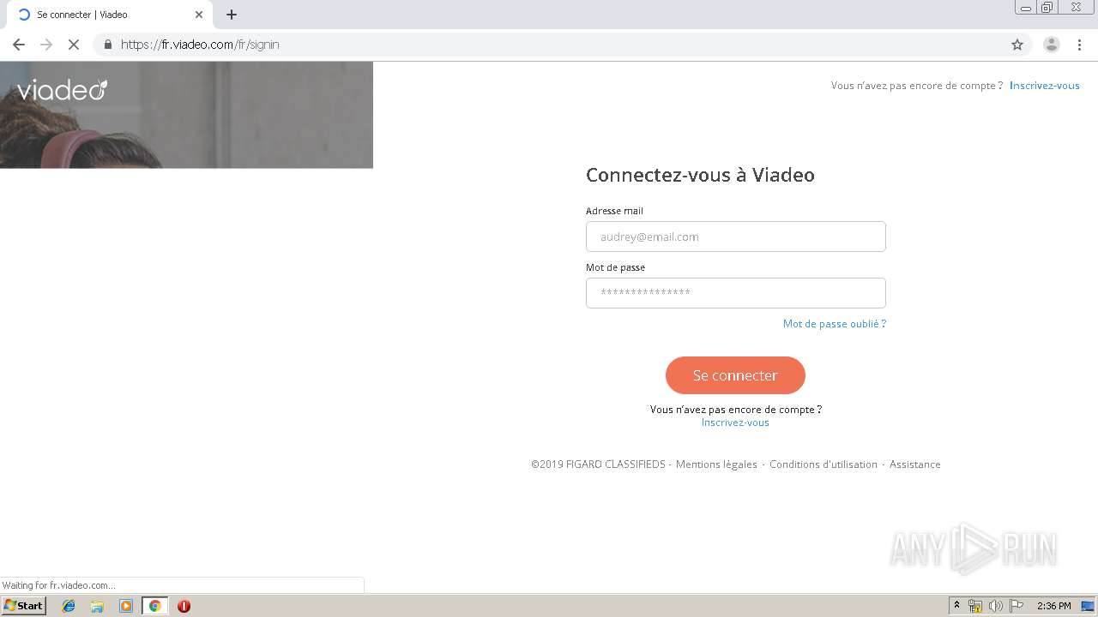Restore down the Chrome window

click(1047, 8)
